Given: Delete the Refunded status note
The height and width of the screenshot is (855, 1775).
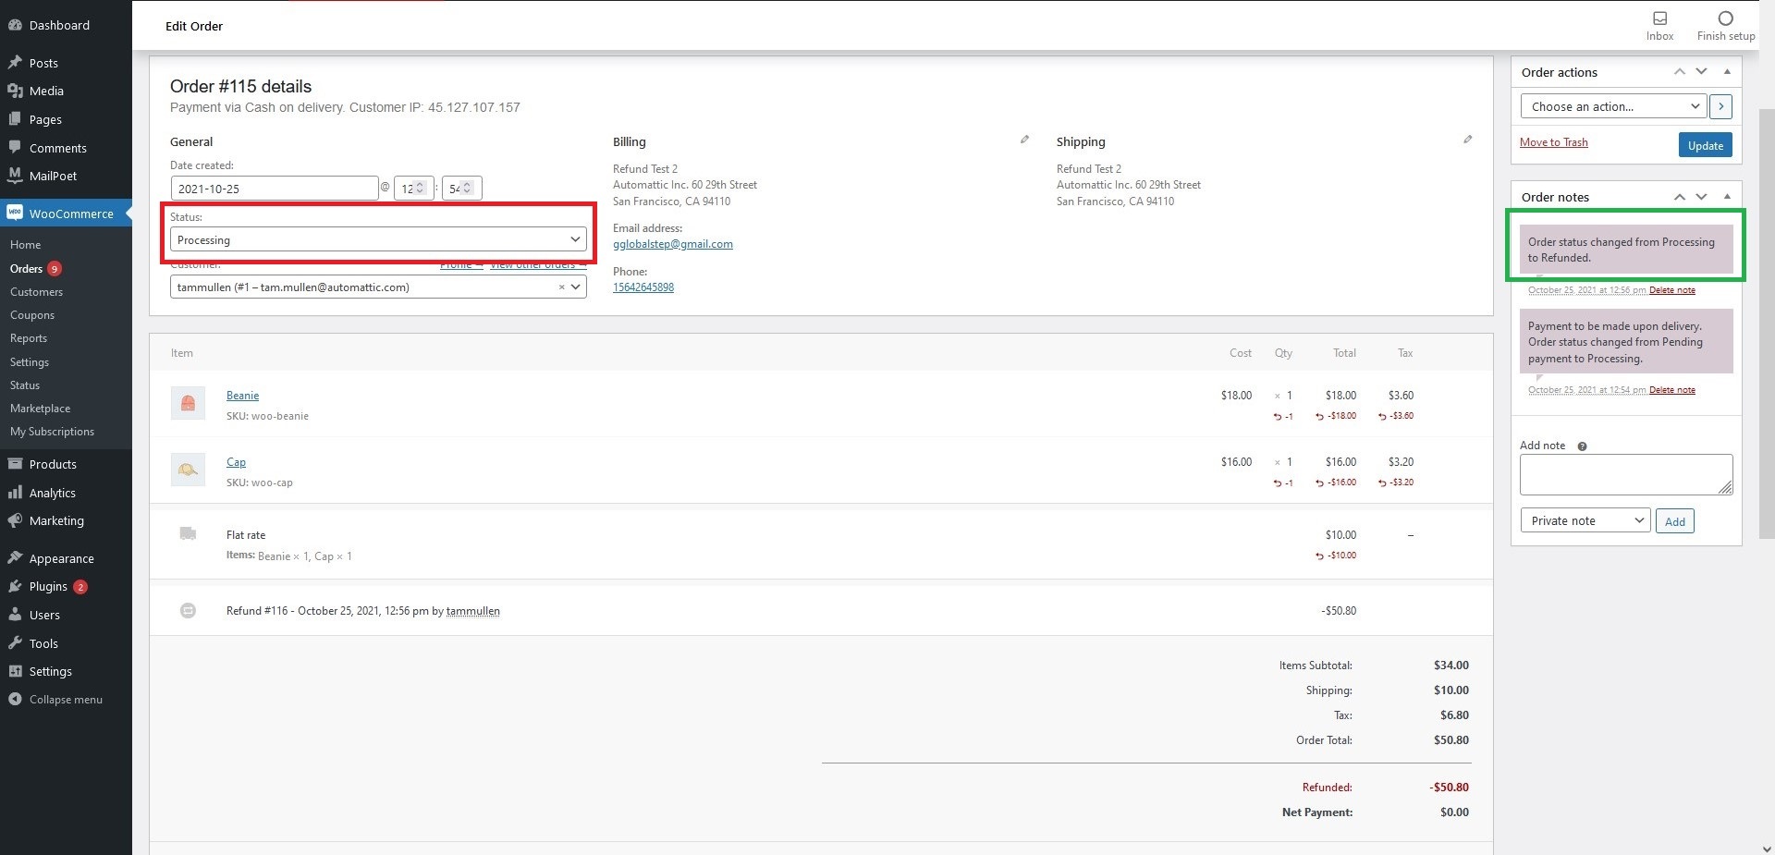Looking at the screenshot, I should click(x=1671, y=290).
